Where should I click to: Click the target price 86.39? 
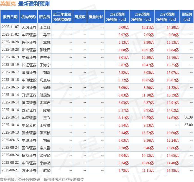click(188, 117)
